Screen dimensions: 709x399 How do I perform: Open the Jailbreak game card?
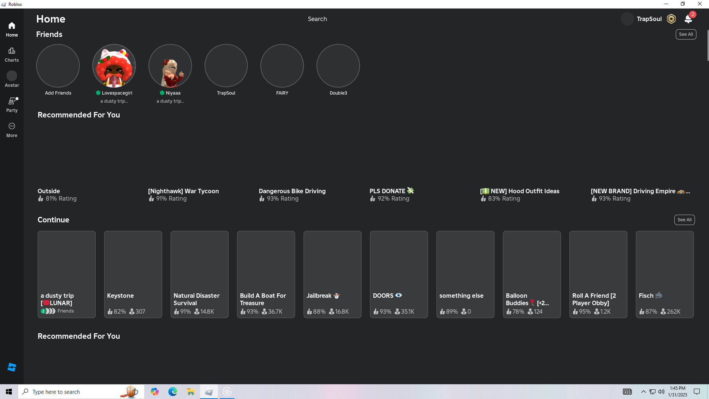332,274
